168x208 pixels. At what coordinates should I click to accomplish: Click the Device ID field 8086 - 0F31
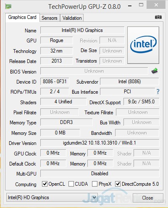point(55,82)
